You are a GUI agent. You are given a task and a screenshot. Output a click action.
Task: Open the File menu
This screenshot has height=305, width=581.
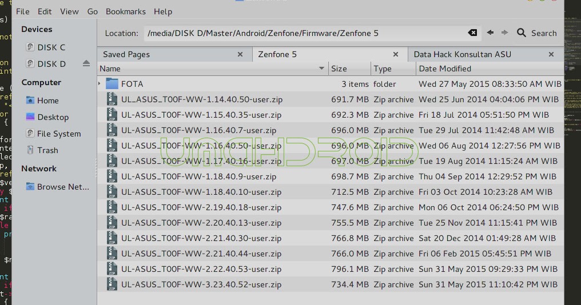tap(23, 11)
